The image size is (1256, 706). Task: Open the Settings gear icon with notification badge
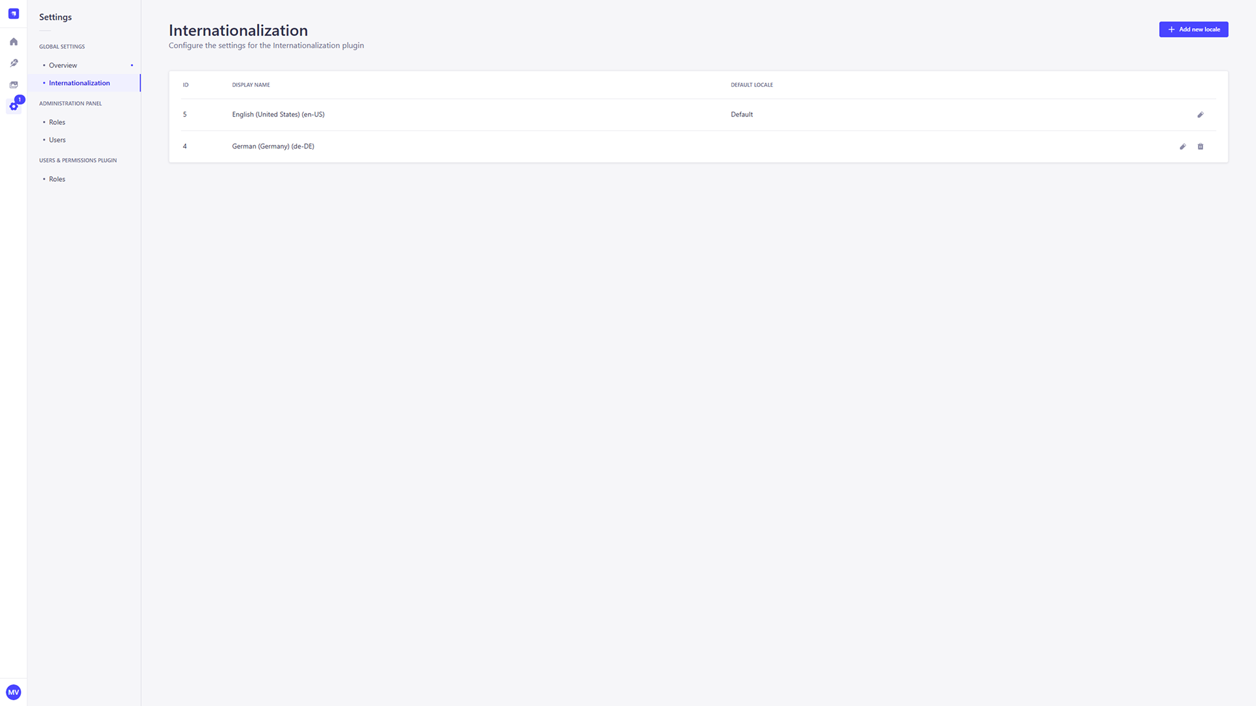coord(13,106)
